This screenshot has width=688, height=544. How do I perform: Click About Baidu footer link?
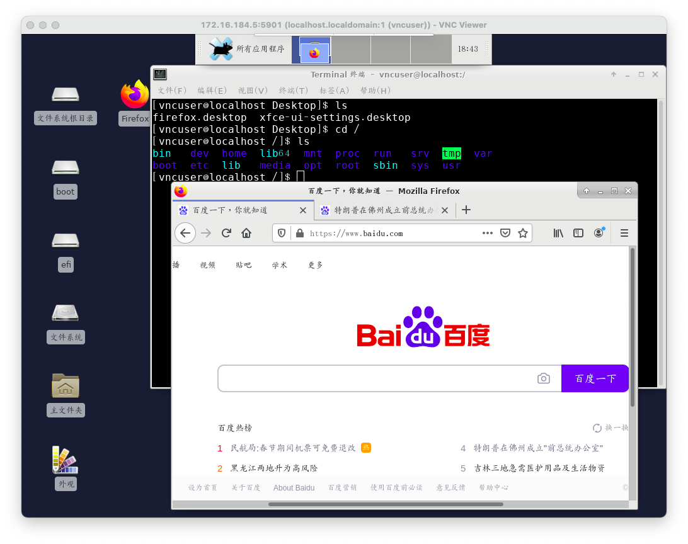[x=294, y=487]
